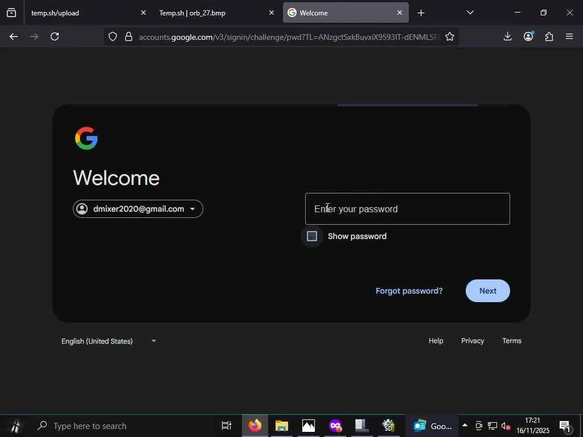This screenshot has width=583, height=437.
Task: Open Windows Start menu
Action: tap(15, 426)
